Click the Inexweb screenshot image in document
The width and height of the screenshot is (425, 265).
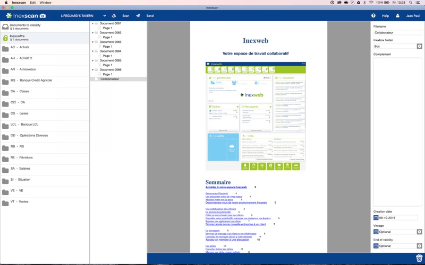pos(256,116)
